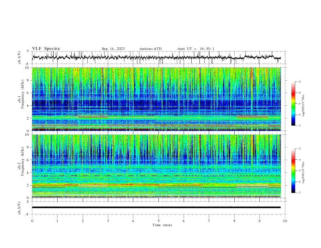Click the ch.2 spectrogram color scale bar
The image size is (321, 248).
point(293,171)
